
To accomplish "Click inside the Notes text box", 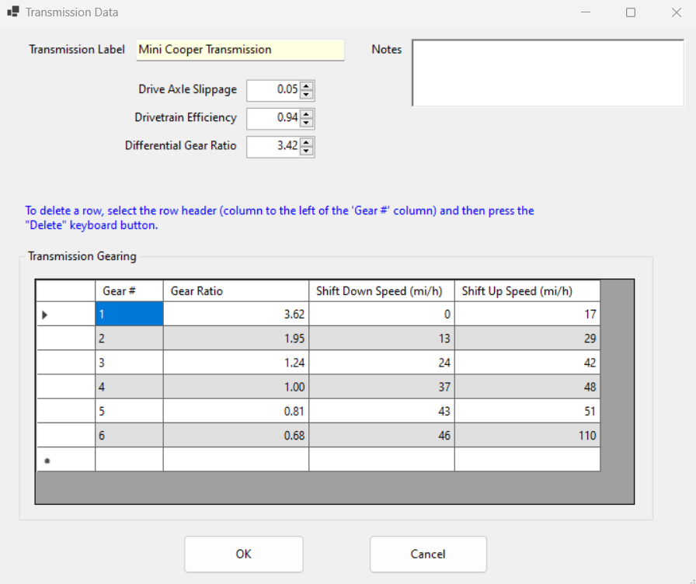I will 548,73.
